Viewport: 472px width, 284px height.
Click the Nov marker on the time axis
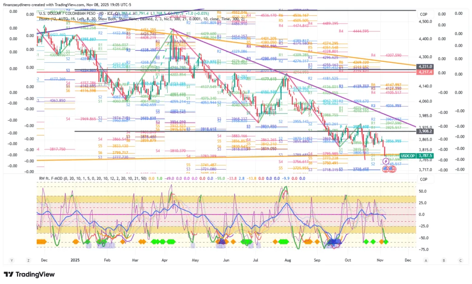pyautogui.click(x=379, y=260)
